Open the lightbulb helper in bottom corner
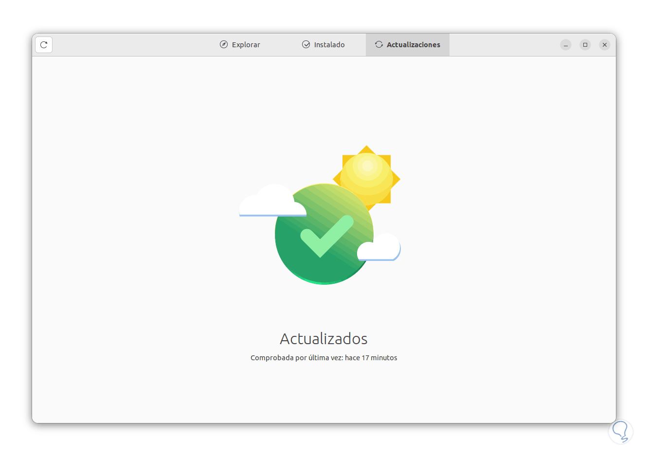This screenshot has height=460, width=648. coord(620,432)
